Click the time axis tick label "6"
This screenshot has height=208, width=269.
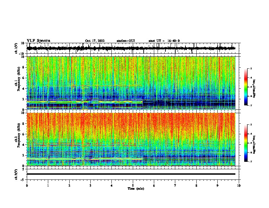click(x=154, y=186)
